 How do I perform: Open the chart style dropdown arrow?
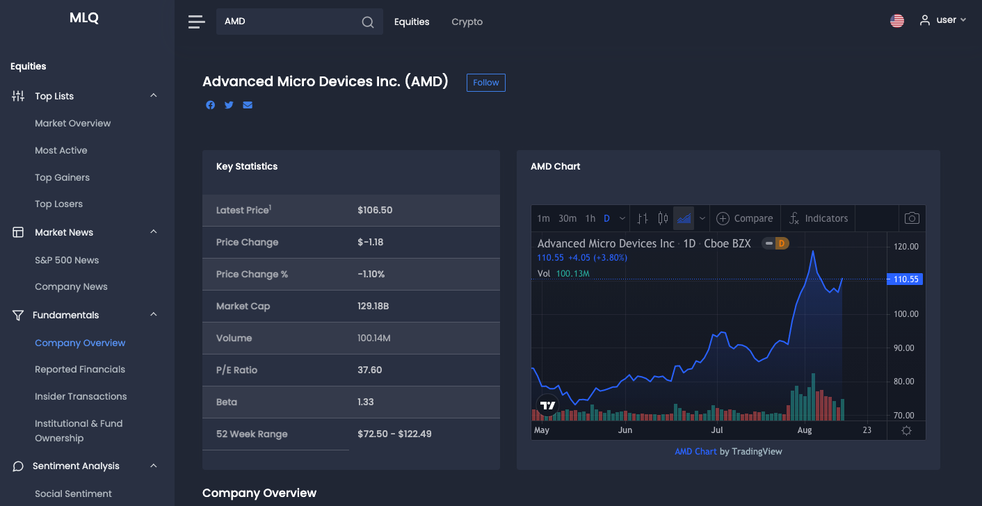pyautogui.click(x=702, y=218)
